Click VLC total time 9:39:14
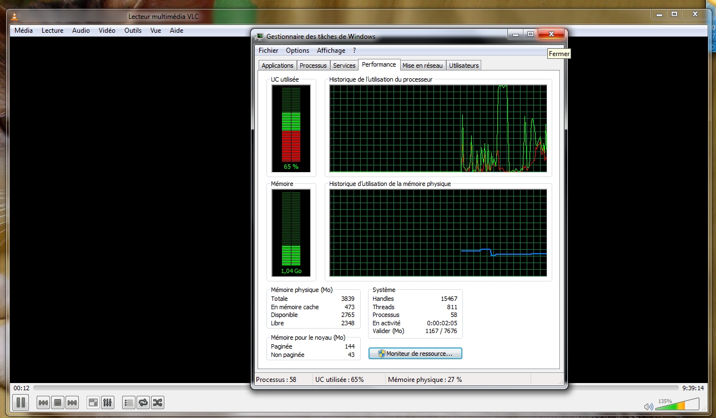Image resolution: width=716 pixels, height=418 pixels. tap(693, 388)
